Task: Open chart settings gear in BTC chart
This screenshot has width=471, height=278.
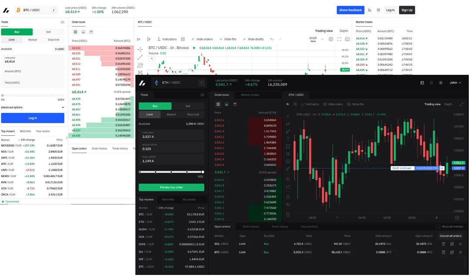Action: click(x=331, y=39)
